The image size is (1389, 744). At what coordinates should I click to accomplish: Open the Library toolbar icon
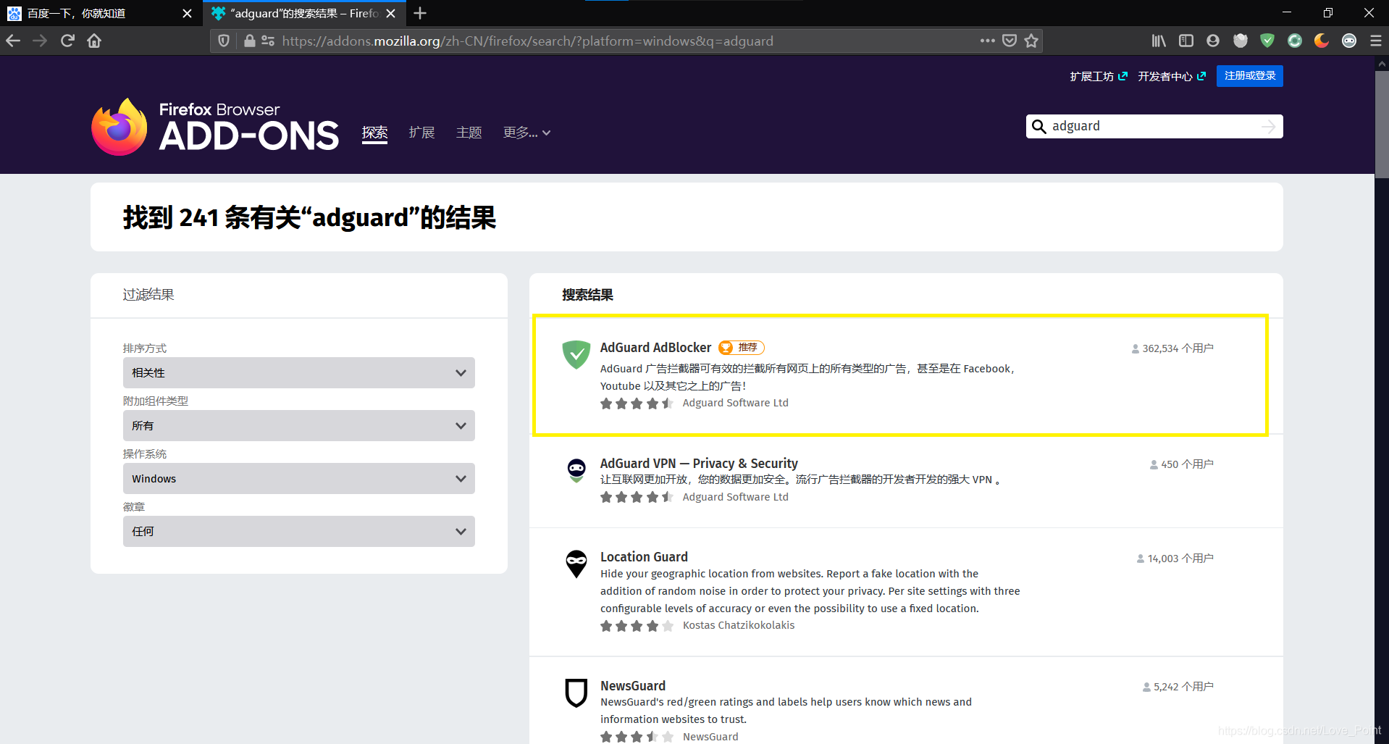[1159, 41]
